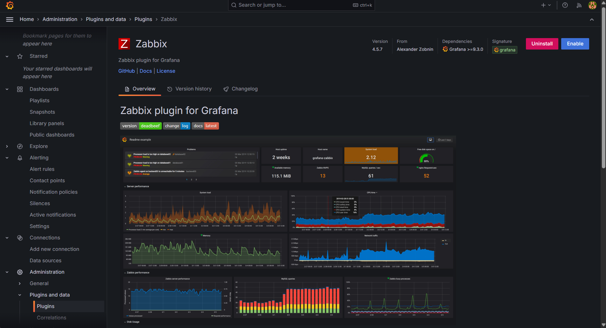Click the Zabbix red Z logo

[x=124, y=44]
